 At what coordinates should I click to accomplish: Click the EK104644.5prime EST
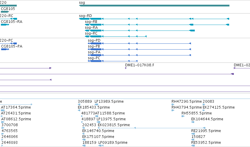coord(193,122)
